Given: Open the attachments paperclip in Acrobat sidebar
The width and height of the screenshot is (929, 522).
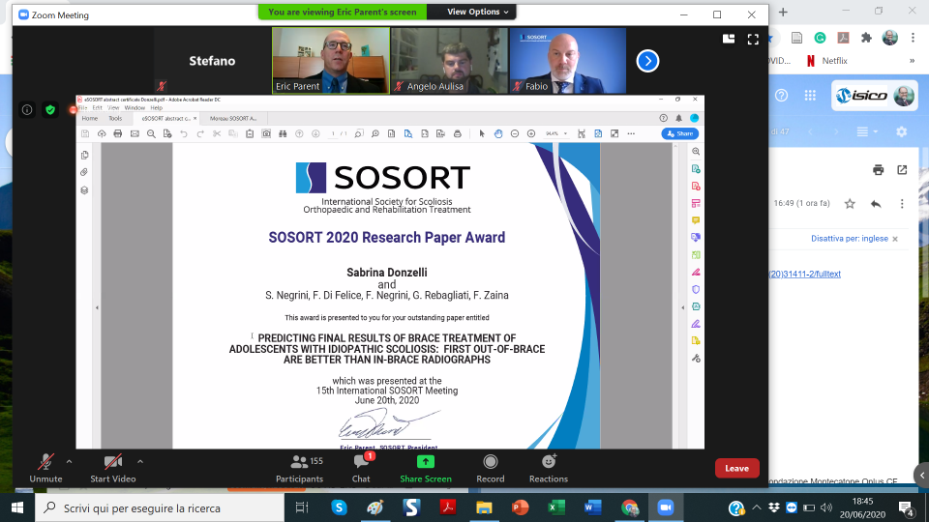Looking at the screenshot, I should pyautogui.click(x=85, y=172).
